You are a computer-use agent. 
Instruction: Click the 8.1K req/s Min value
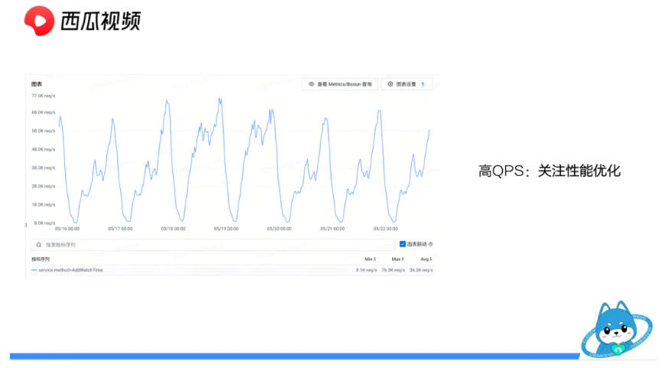point(366,270)
